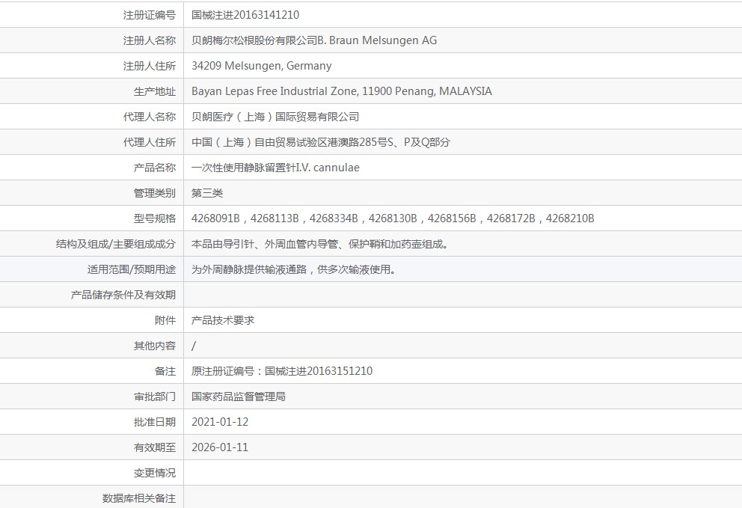
Task: Select 国家药品监督管理局 approval department
Action: 239,397
